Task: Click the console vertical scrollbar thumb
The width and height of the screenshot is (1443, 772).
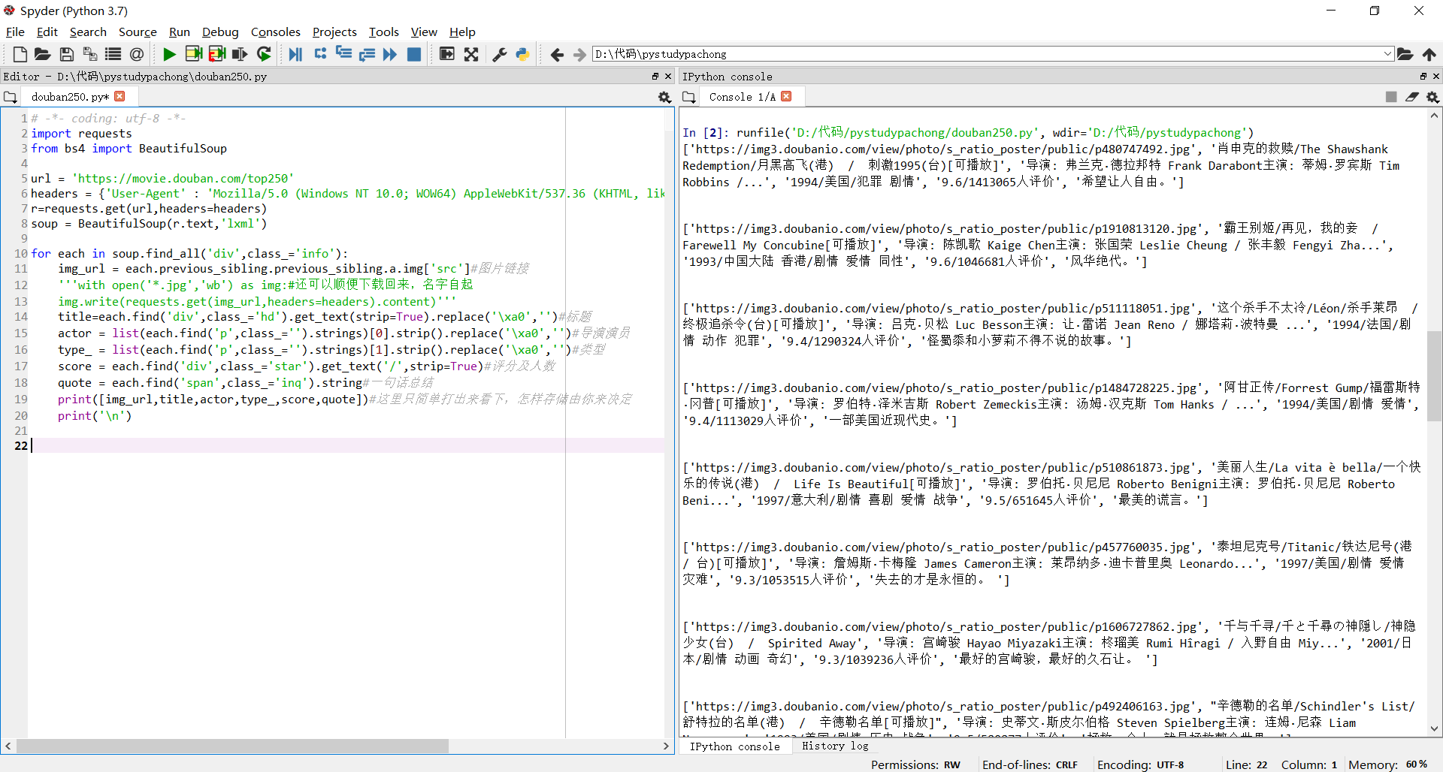Action: [x=1434, y=375]
